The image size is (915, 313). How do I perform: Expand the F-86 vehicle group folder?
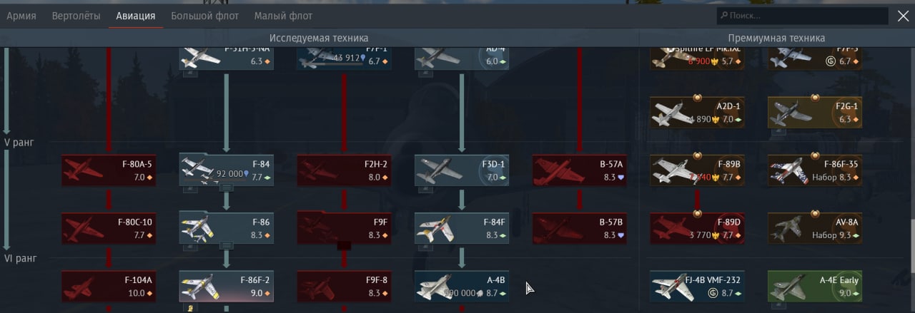226,245
